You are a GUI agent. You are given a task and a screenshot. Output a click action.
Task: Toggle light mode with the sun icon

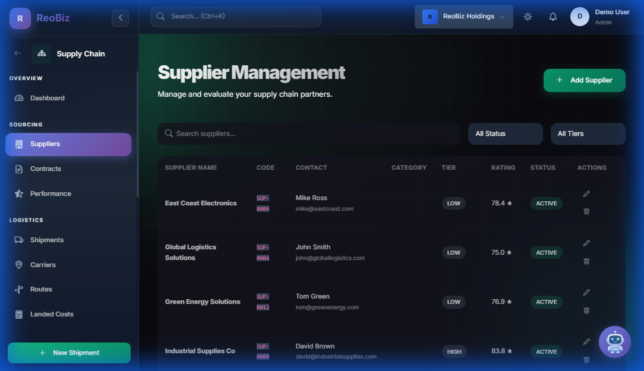[528, 17]
